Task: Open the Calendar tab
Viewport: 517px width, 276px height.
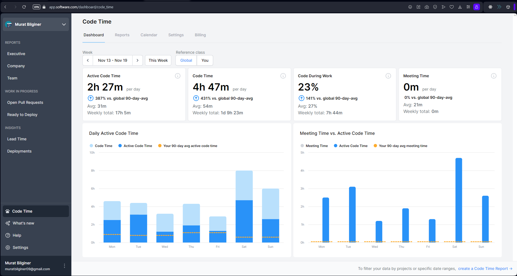Action: pyautogui.click(x=149, y=35)
